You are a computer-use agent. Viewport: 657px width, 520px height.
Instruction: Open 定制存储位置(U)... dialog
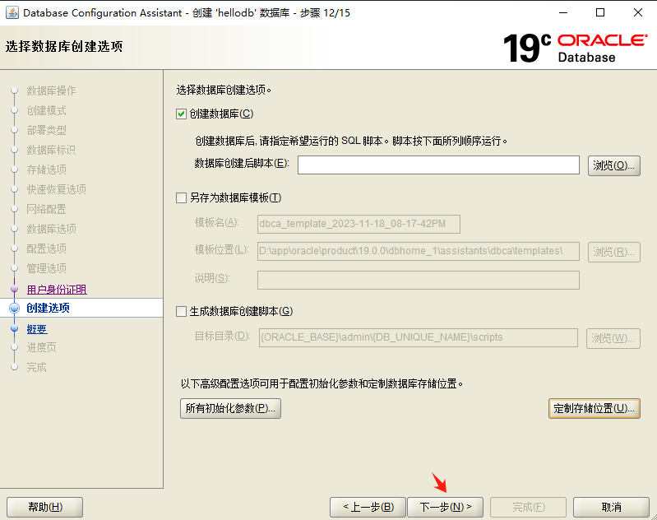tap(595, 408)
